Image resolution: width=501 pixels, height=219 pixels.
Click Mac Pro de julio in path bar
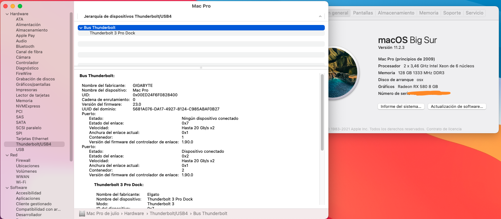click(x=104, y=214)
